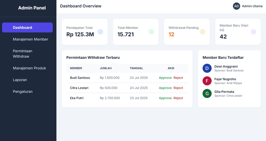The width and height of the screenshot is (266, 141).
Task: Click the AD admin avatar icon
Action: tap(236, 6)
